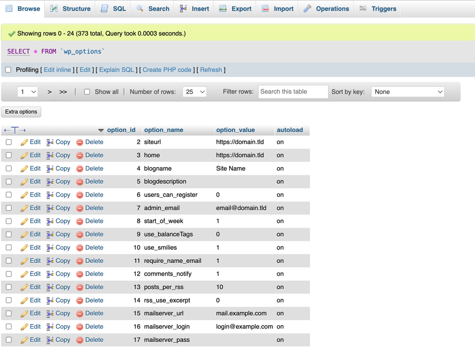Sort by option_name column header

coord(164,130)
